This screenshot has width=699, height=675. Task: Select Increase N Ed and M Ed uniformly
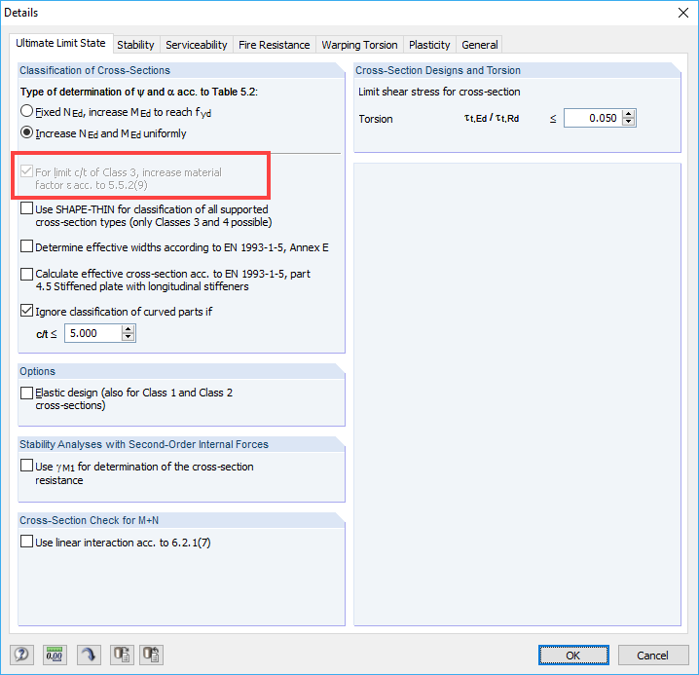pyautogui.click(x=26, y=132)
